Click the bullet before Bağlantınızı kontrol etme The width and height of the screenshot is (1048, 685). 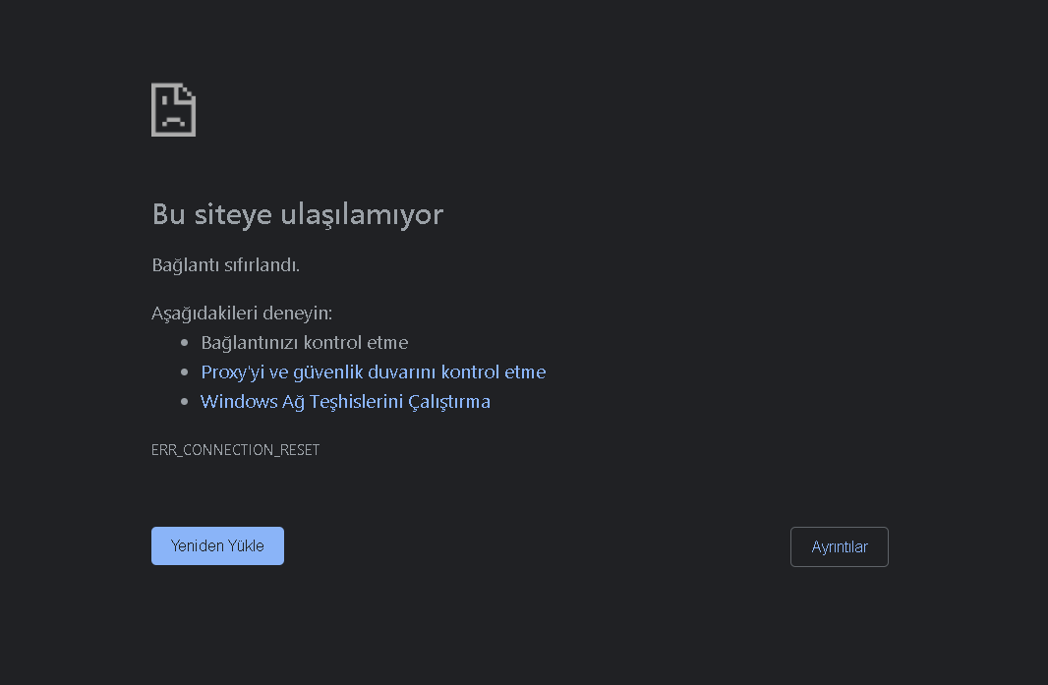(184, 343)
